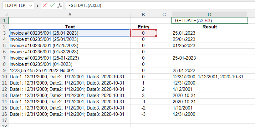Select result '1/12/2001' in row 12
255x127 pixels.
point(209,89)
